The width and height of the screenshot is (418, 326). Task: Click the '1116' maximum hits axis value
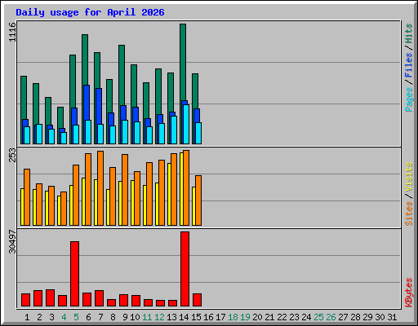click(12, 32)
